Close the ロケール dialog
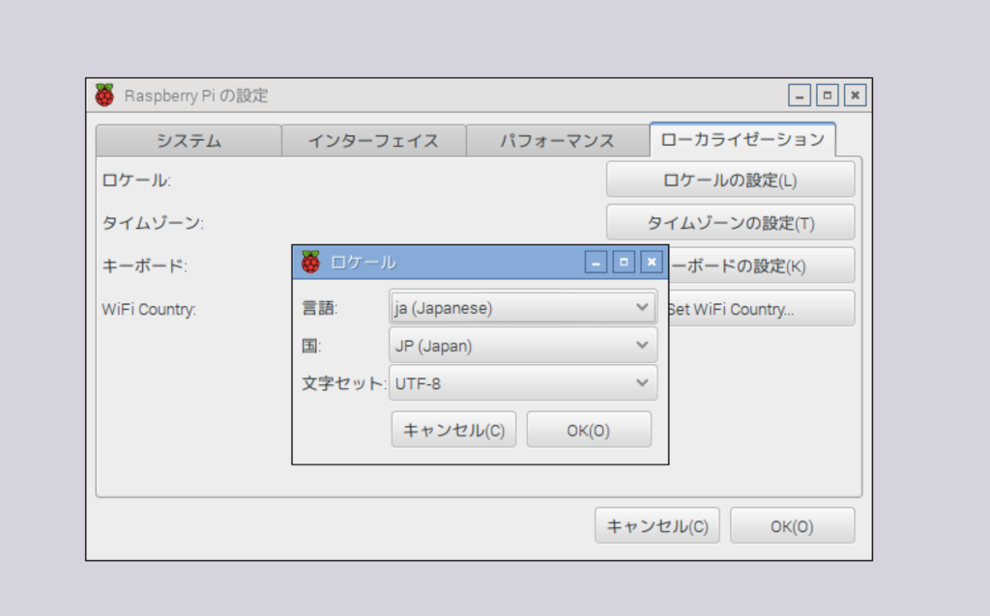Screen dimensions: 990x616 (652, 262)
